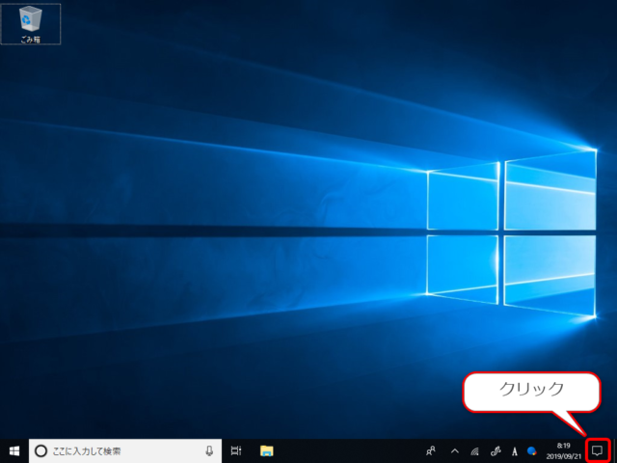Open Task View from the taskbar

point(236,450)
